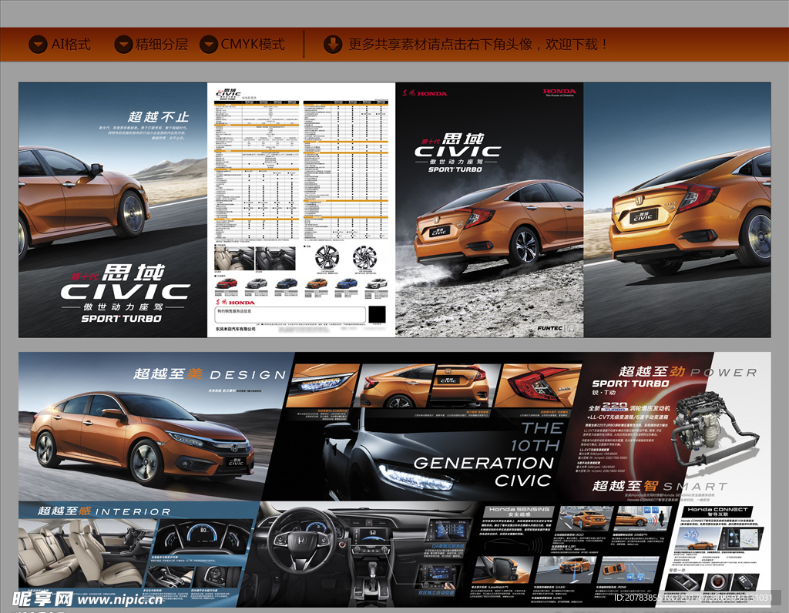
Task: Click the 超越至智 SMART heading
Action: pos(660,486)
